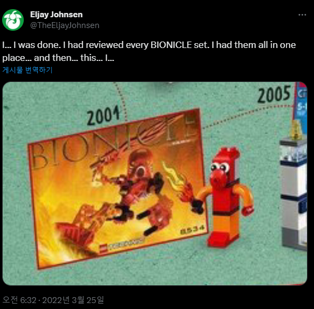Click the 2004 year label in image
The width and height of the screenshot is (314, 309).
[x=104, y=115]
